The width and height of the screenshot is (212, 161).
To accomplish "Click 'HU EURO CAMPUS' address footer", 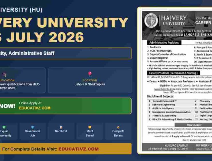I will [x=176, y=145].
